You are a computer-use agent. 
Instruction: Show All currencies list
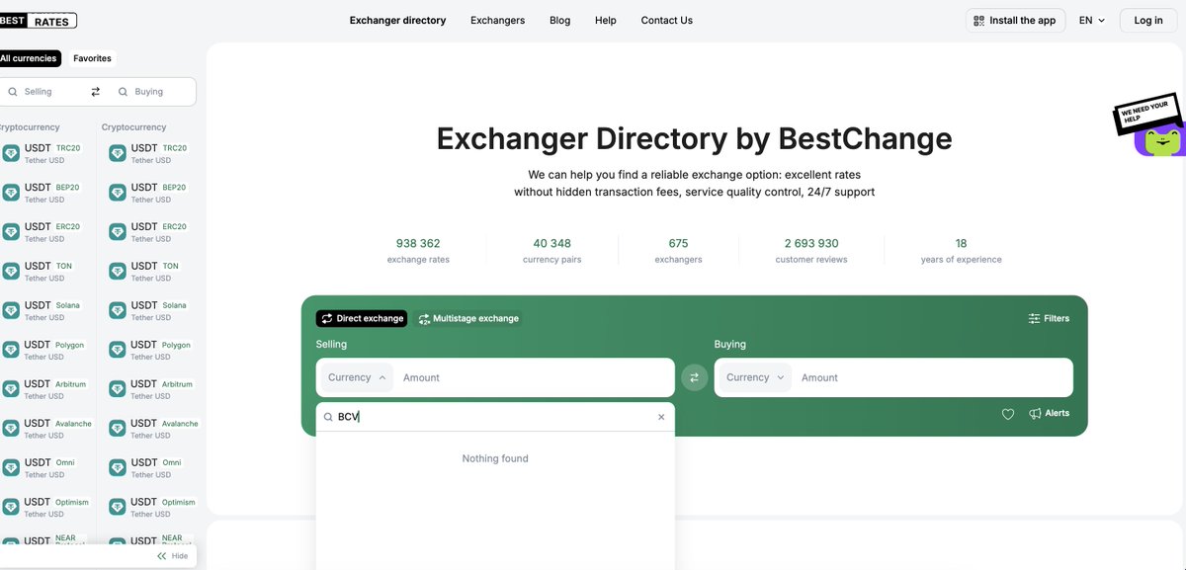click(x=30, y=58)
